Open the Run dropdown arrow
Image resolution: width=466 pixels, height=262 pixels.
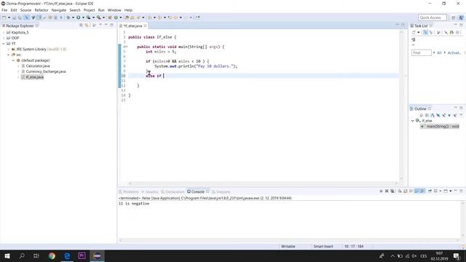click(83, 17)
